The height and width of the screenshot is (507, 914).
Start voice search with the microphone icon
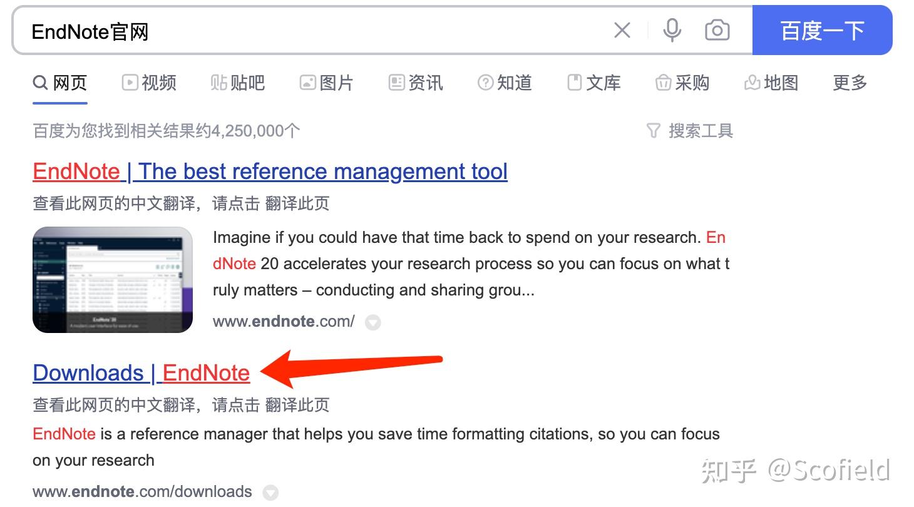tap(672, 30)
